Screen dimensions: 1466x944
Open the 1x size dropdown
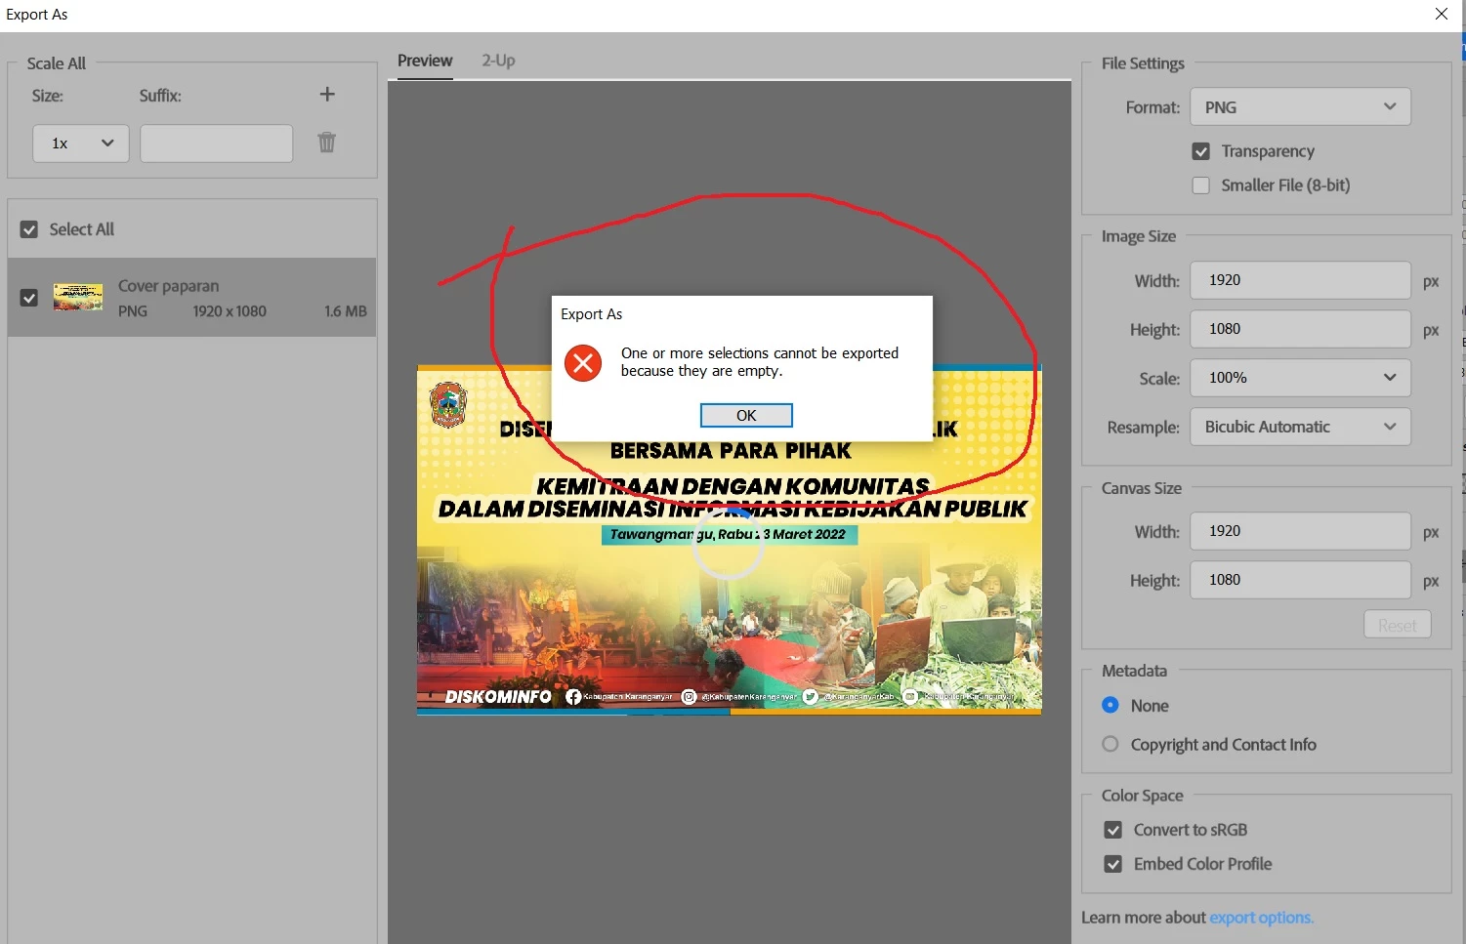coord(81,144)
